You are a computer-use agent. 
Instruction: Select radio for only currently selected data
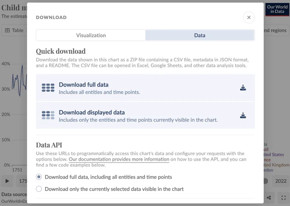coord(39,189)
